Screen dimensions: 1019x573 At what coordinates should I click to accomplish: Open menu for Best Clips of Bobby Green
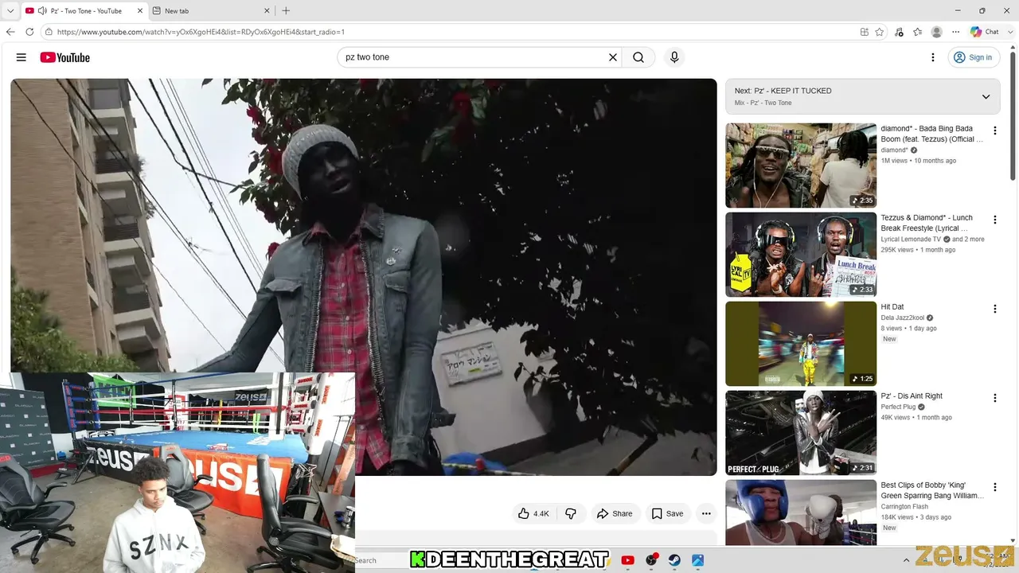pos(994,487)
